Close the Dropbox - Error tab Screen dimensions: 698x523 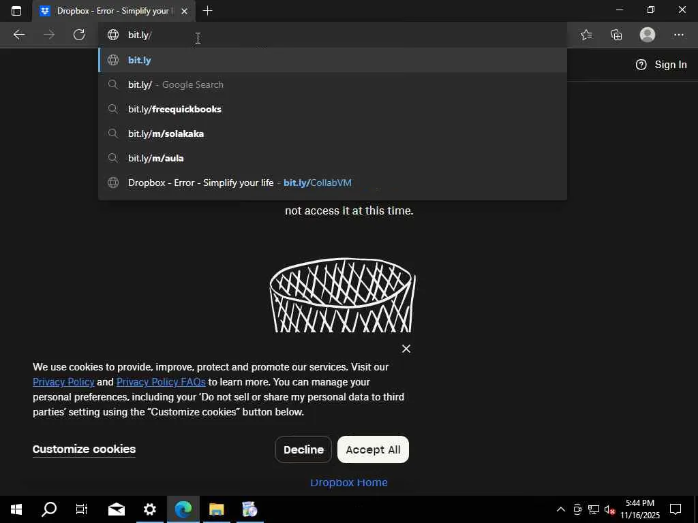184,11
